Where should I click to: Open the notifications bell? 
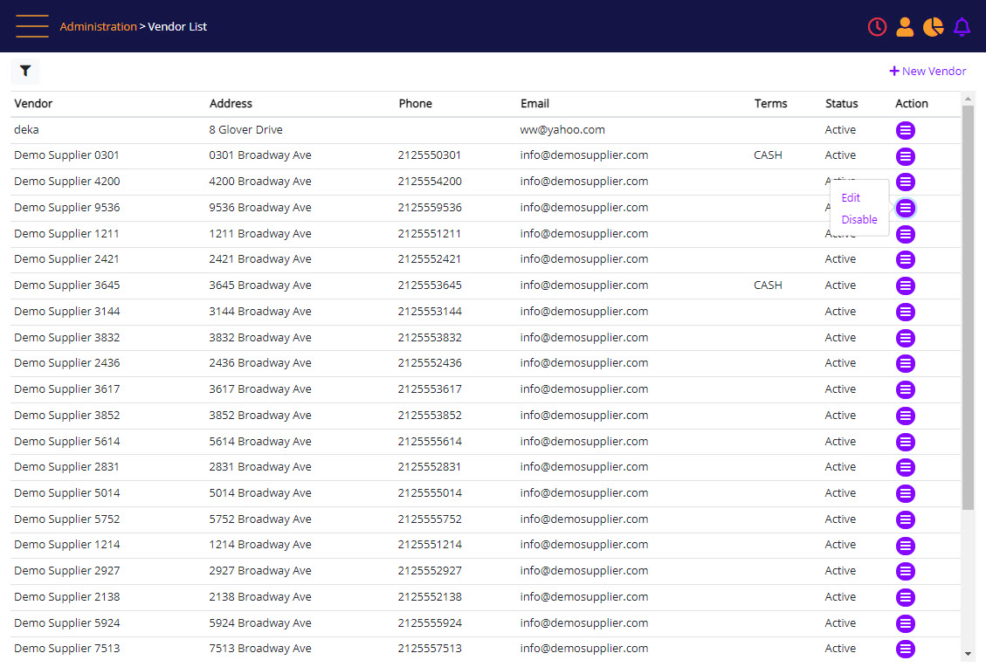point(962,26)
